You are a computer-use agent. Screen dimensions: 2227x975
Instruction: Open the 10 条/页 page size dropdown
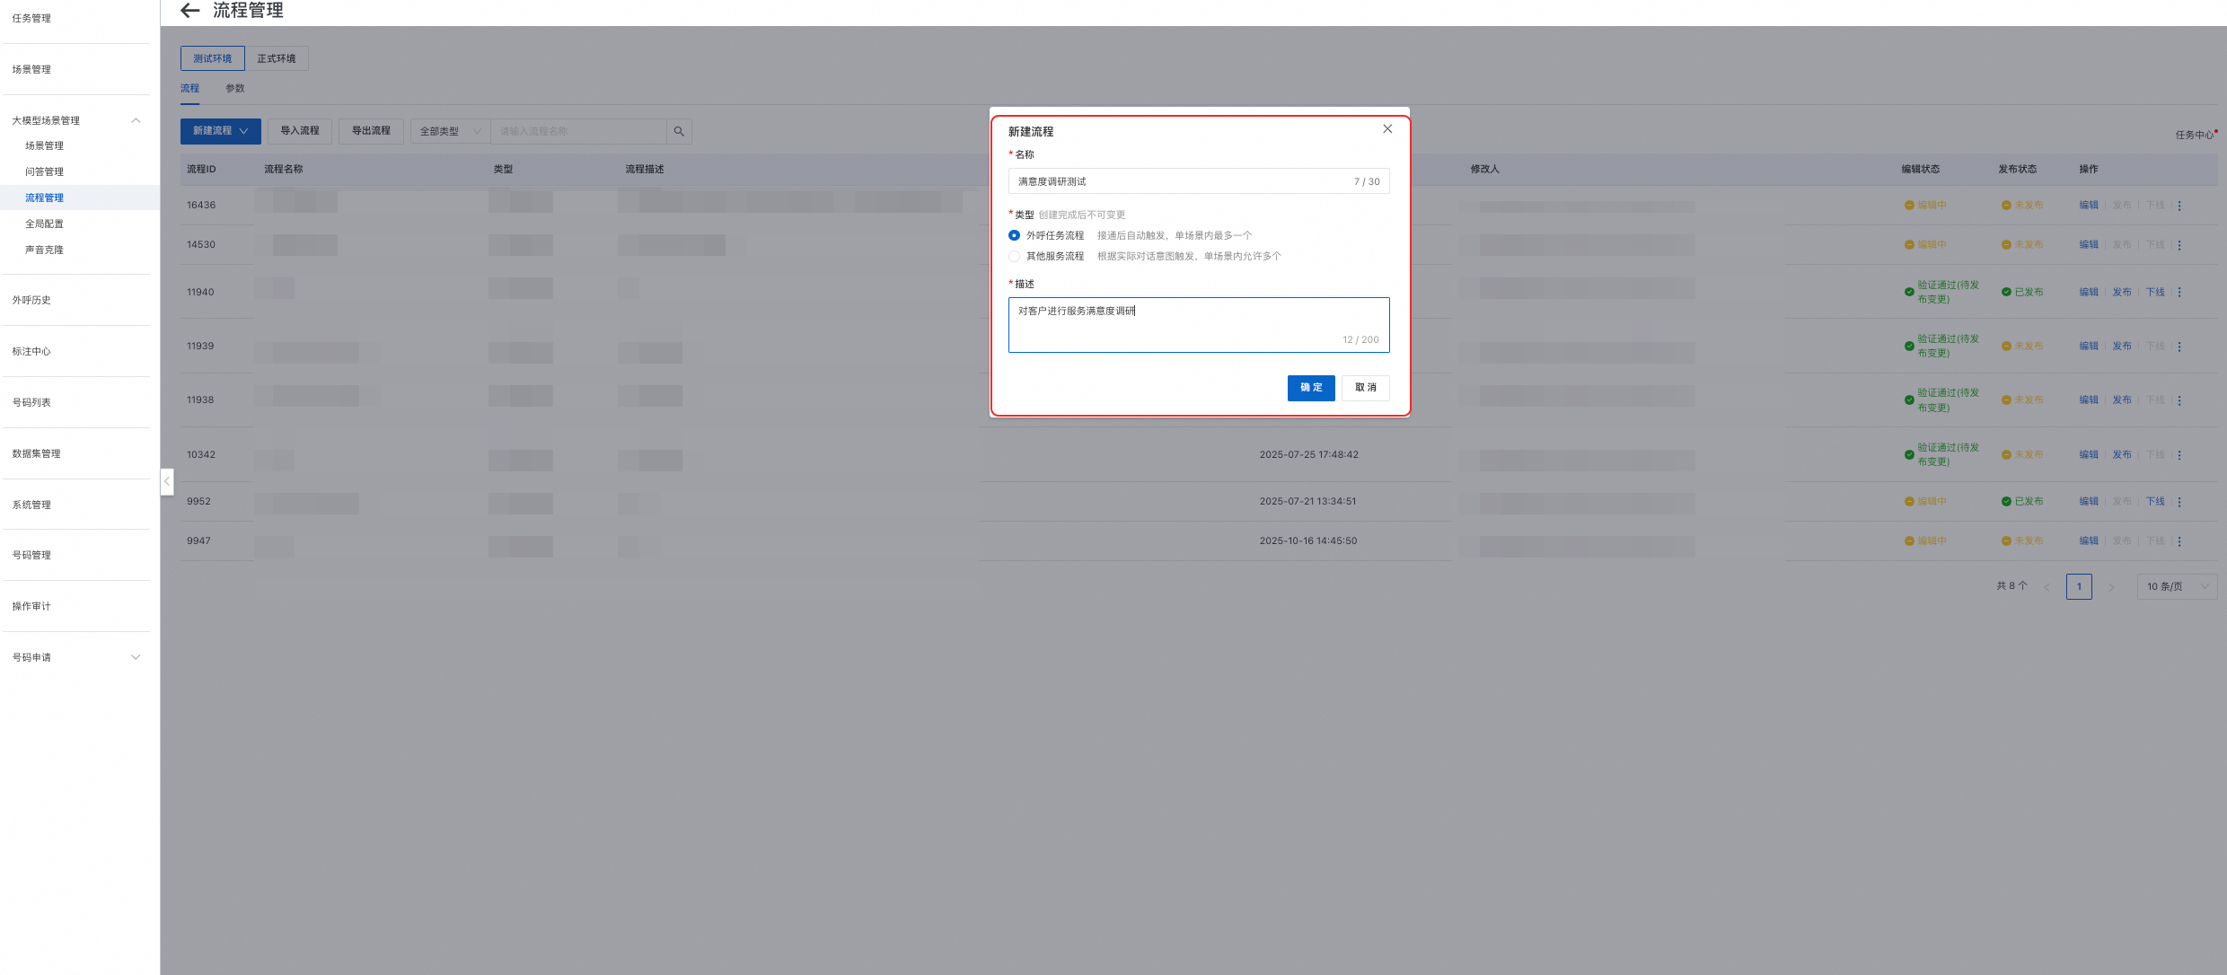pyautogui.click(x=2177, y=587)
